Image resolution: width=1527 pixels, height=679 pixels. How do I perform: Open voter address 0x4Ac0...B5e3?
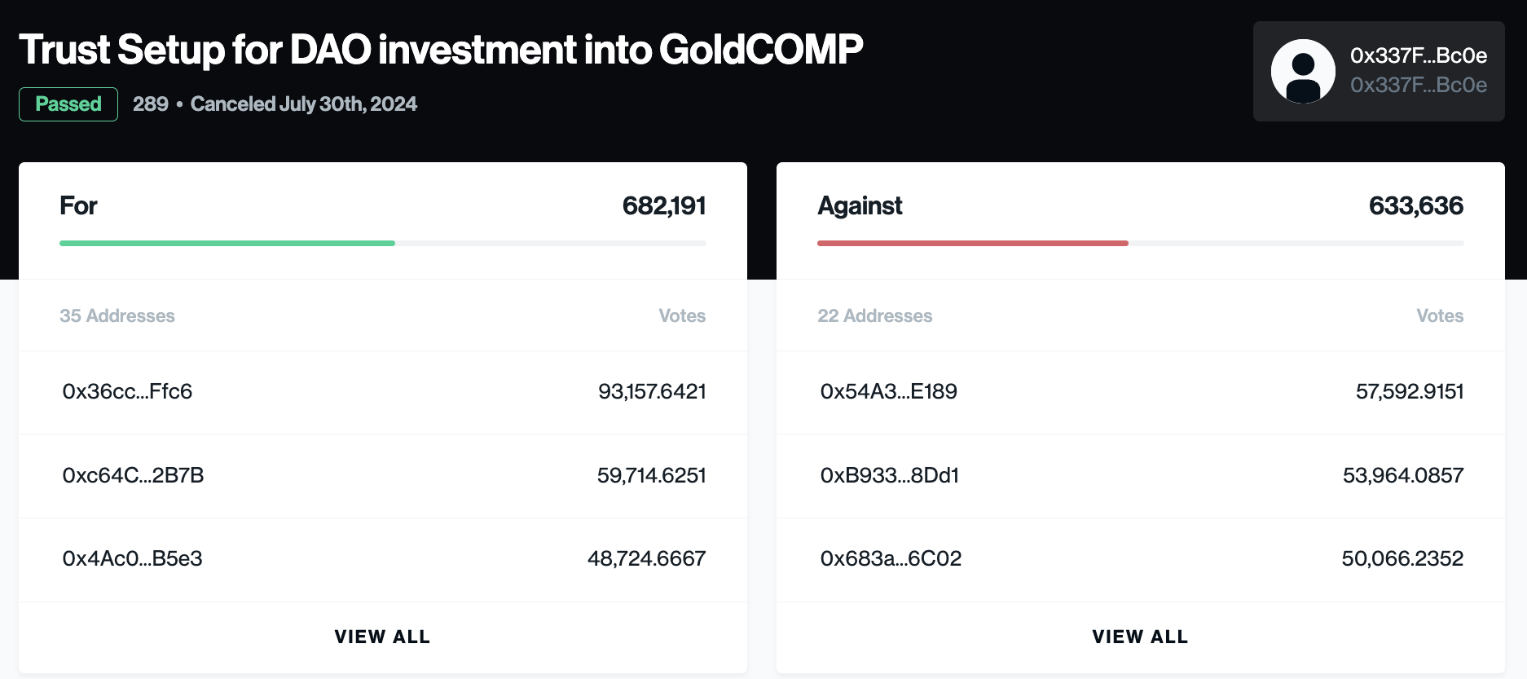[132, 558]
